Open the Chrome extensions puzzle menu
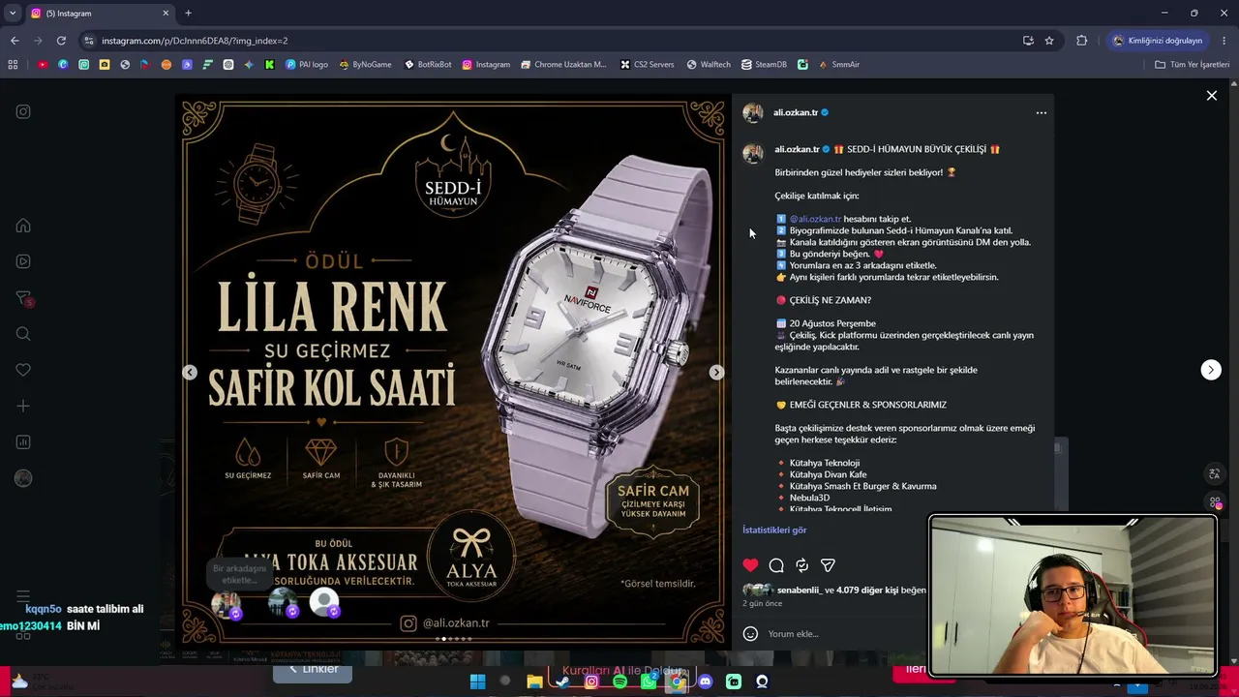Screen dimensions: 1239x697 point(1082,41)
